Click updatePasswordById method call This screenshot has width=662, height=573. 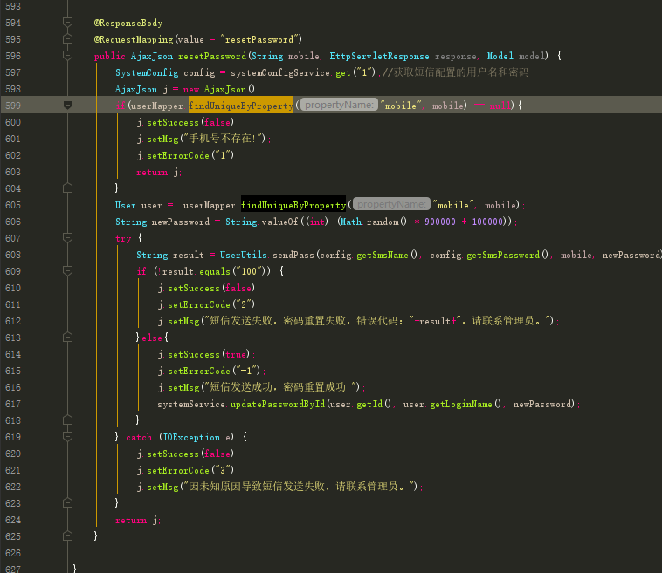coord(278,405)
